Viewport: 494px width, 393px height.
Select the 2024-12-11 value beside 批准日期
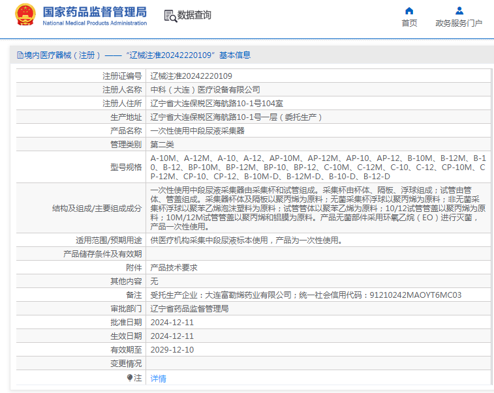point(172,323)
